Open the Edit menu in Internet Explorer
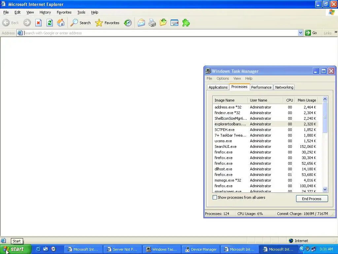 [x=17, y=12]
